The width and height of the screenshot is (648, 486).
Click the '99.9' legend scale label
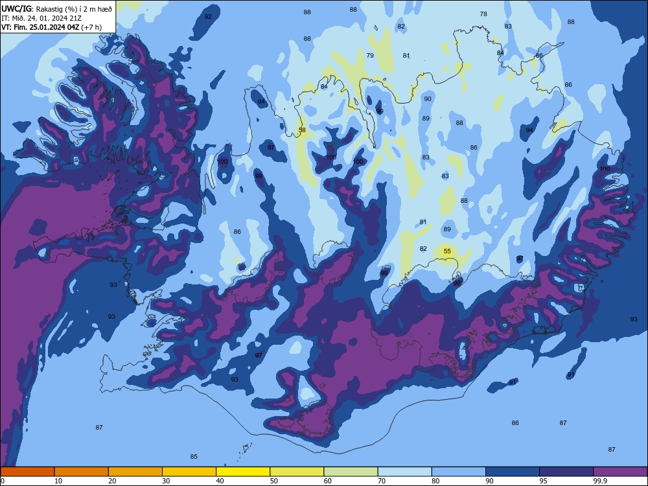pos(599,481)
